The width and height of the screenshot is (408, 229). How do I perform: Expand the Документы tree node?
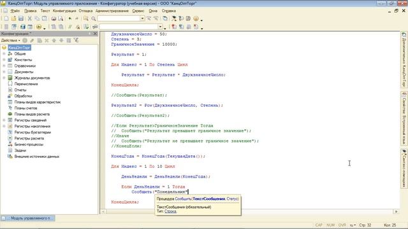4,72
